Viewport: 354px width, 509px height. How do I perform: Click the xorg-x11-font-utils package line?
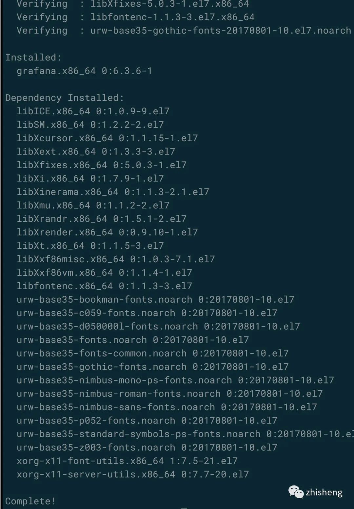(x=127, y=461)
